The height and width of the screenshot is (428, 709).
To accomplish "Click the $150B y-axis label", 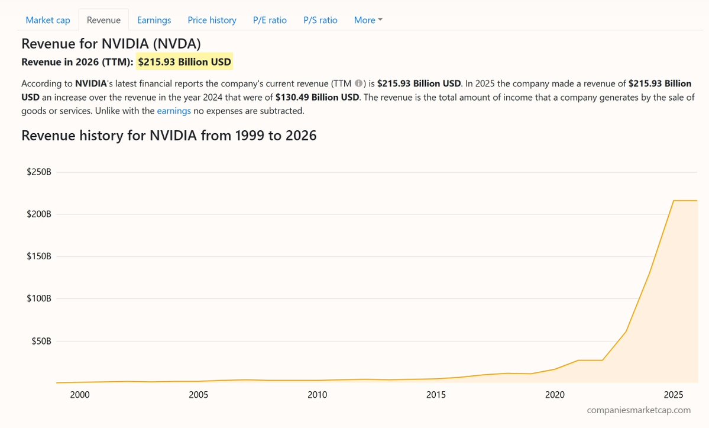I will [x=39, y=256].
